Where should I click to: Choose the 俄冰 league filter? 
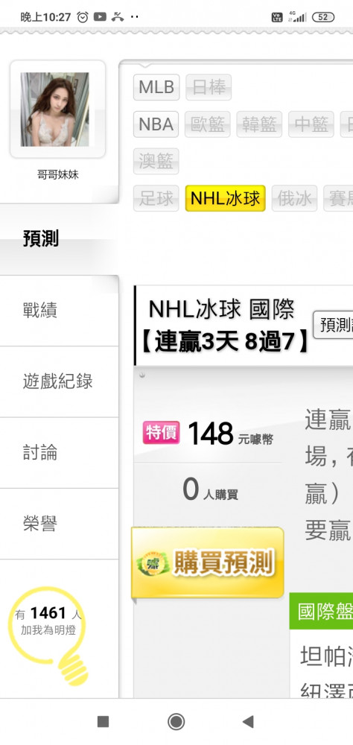[x=294, y=198]
